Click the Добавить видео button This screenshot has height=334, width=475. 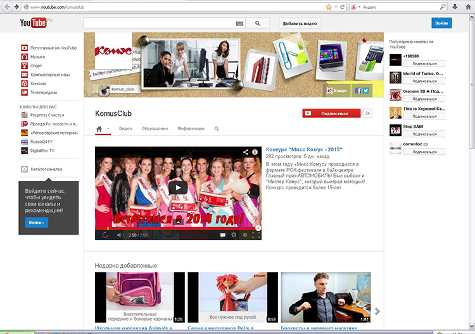(x=300, y=23)
